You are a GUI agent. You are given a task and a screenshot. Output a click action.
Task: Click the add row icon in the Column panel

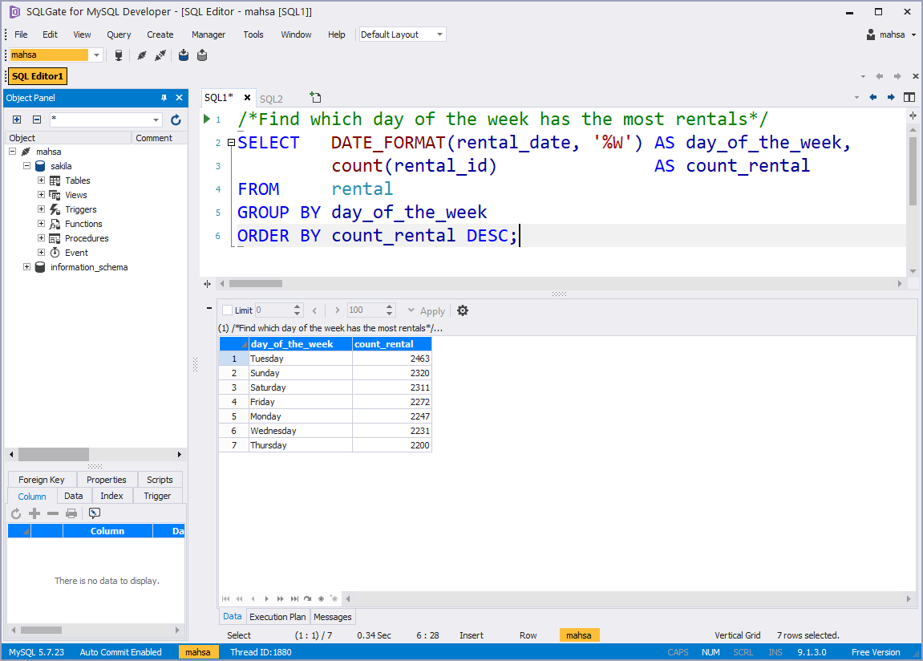point(34,513)
